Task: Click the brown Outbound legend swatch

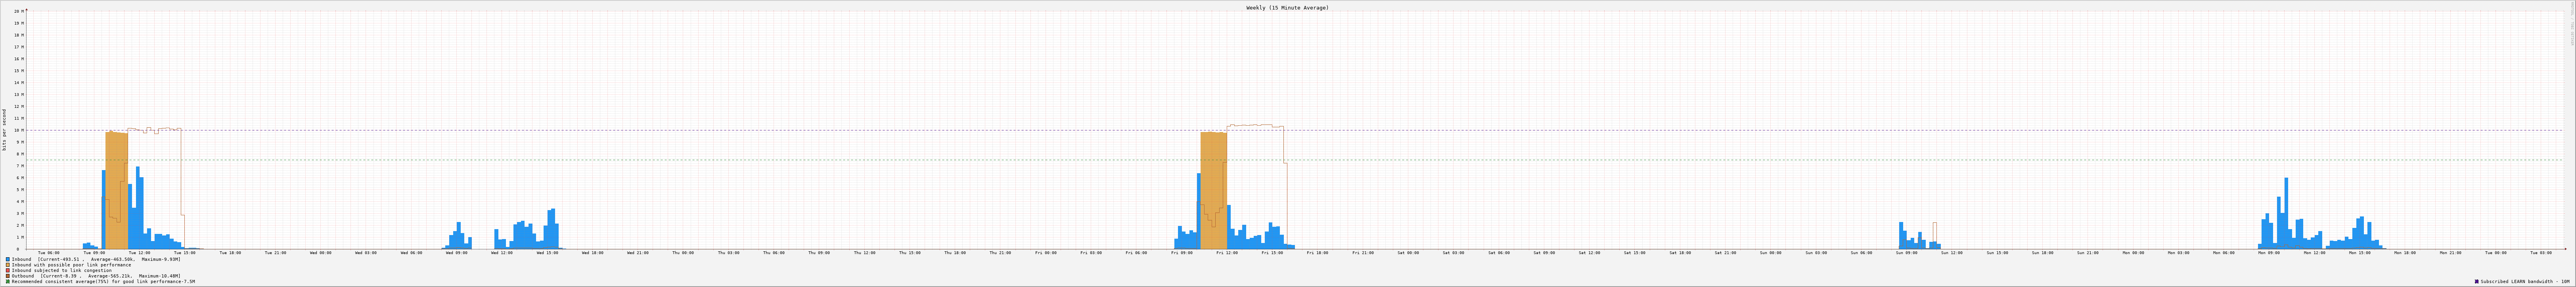Action: coord(8,276)
